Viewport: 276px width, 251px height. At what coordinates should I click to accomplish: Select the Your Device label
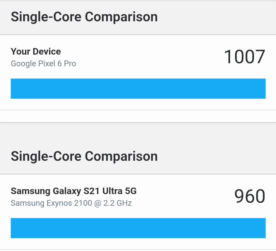(36, 52)
